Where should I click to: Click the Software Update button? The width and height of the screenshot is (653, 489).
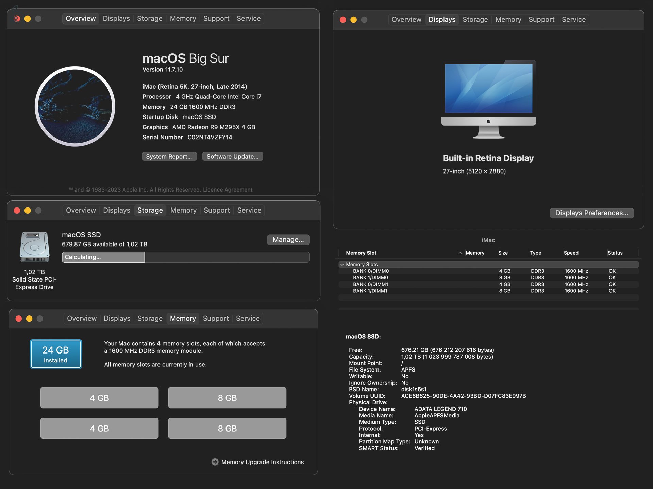tap(233, 156)
